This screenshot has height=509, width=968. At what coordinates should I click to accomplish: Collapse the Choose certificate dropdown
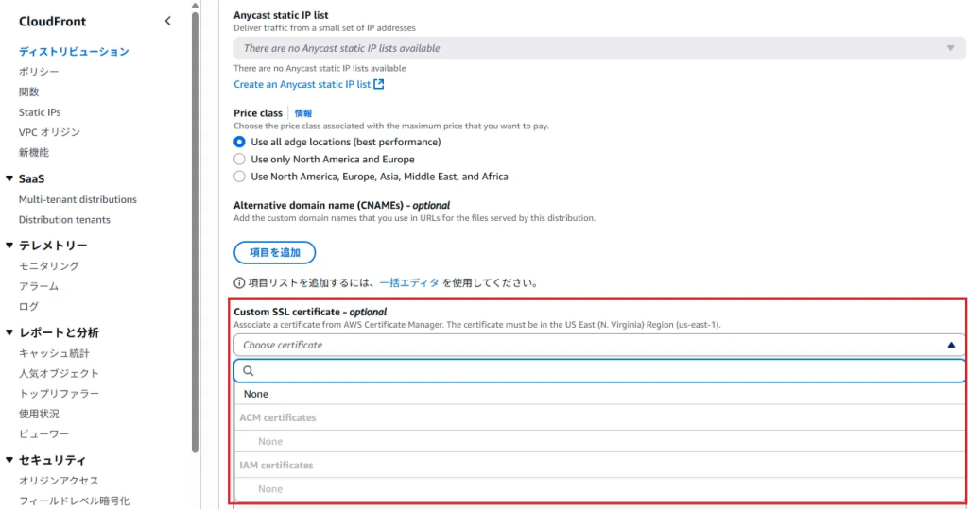[x=599, y=345]
